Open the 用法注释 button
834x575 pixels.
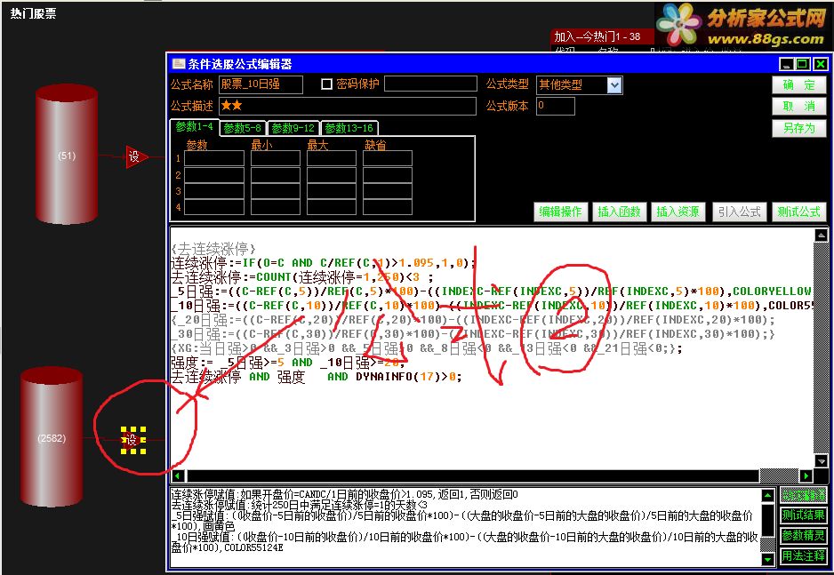(803, 555)
